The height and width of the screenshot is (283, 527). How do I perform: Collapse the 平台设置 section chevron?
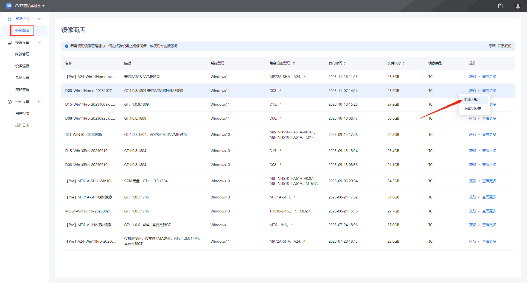coord(39,102)
